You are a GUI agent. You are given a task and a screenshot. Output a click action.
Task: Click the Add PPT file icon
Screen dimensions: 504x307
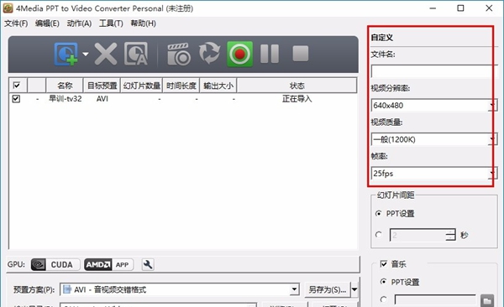point(66,54)
